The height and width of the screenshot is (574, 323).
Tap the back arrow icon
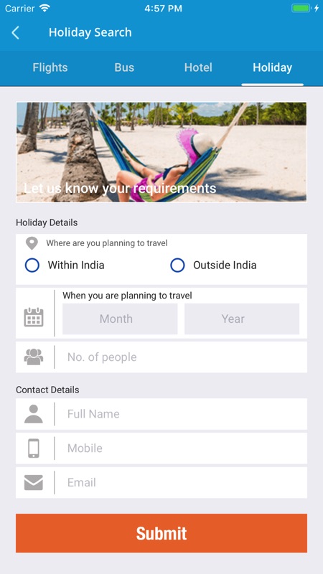(x=15, y=32)
